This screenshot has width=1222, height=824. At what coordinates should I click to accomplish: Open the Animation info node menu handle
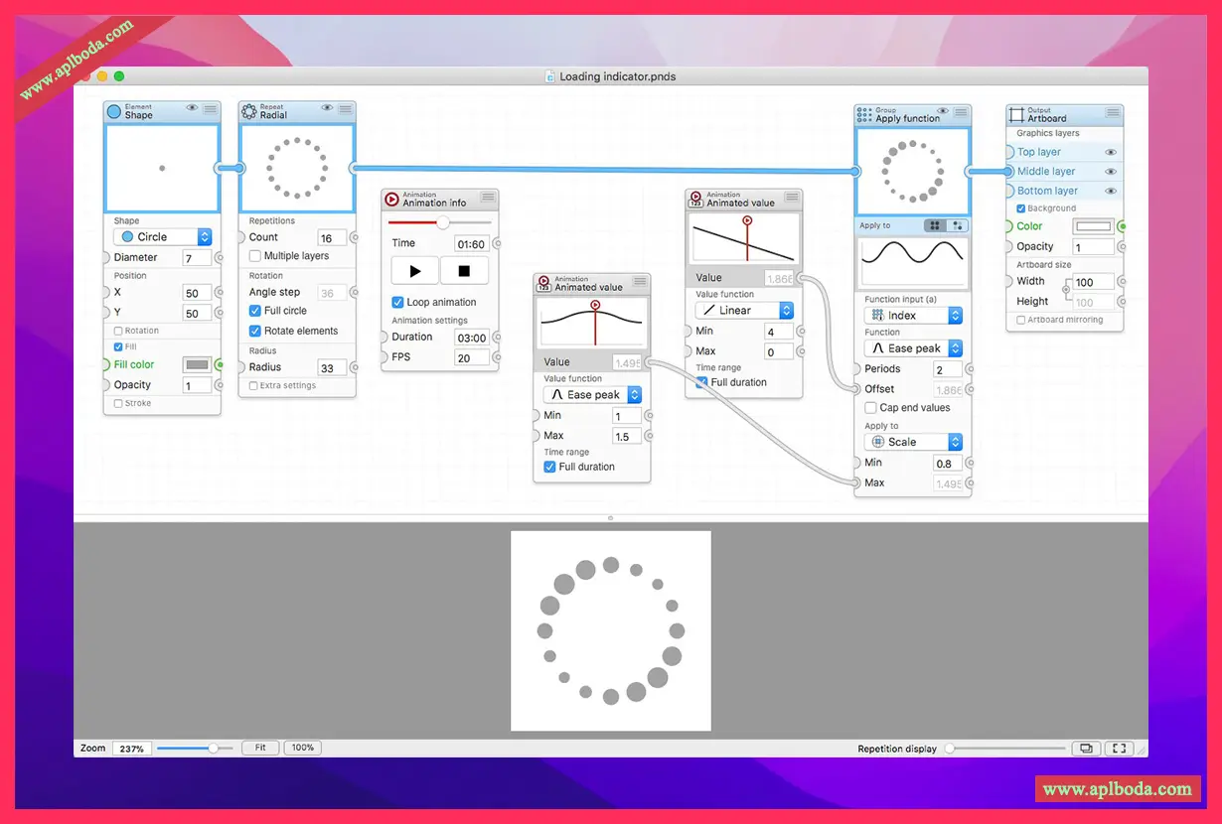click(x=488, y=197)
